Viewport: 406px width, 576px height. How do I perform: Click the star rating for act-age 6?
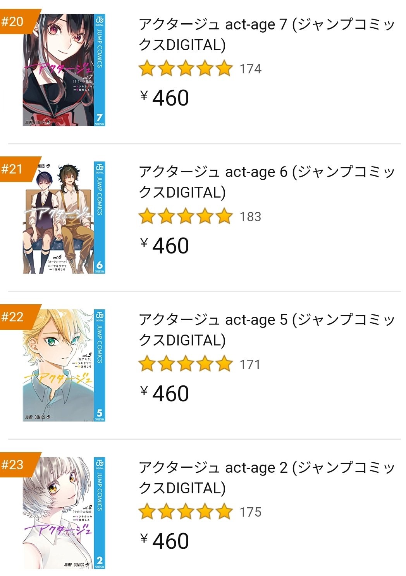(x=186, y=217)
